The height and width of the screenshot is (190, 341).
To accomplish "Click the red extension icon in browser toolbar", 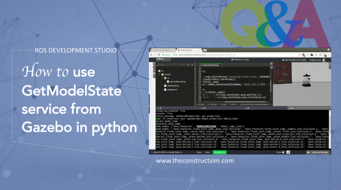I will [x=303, y=55].
